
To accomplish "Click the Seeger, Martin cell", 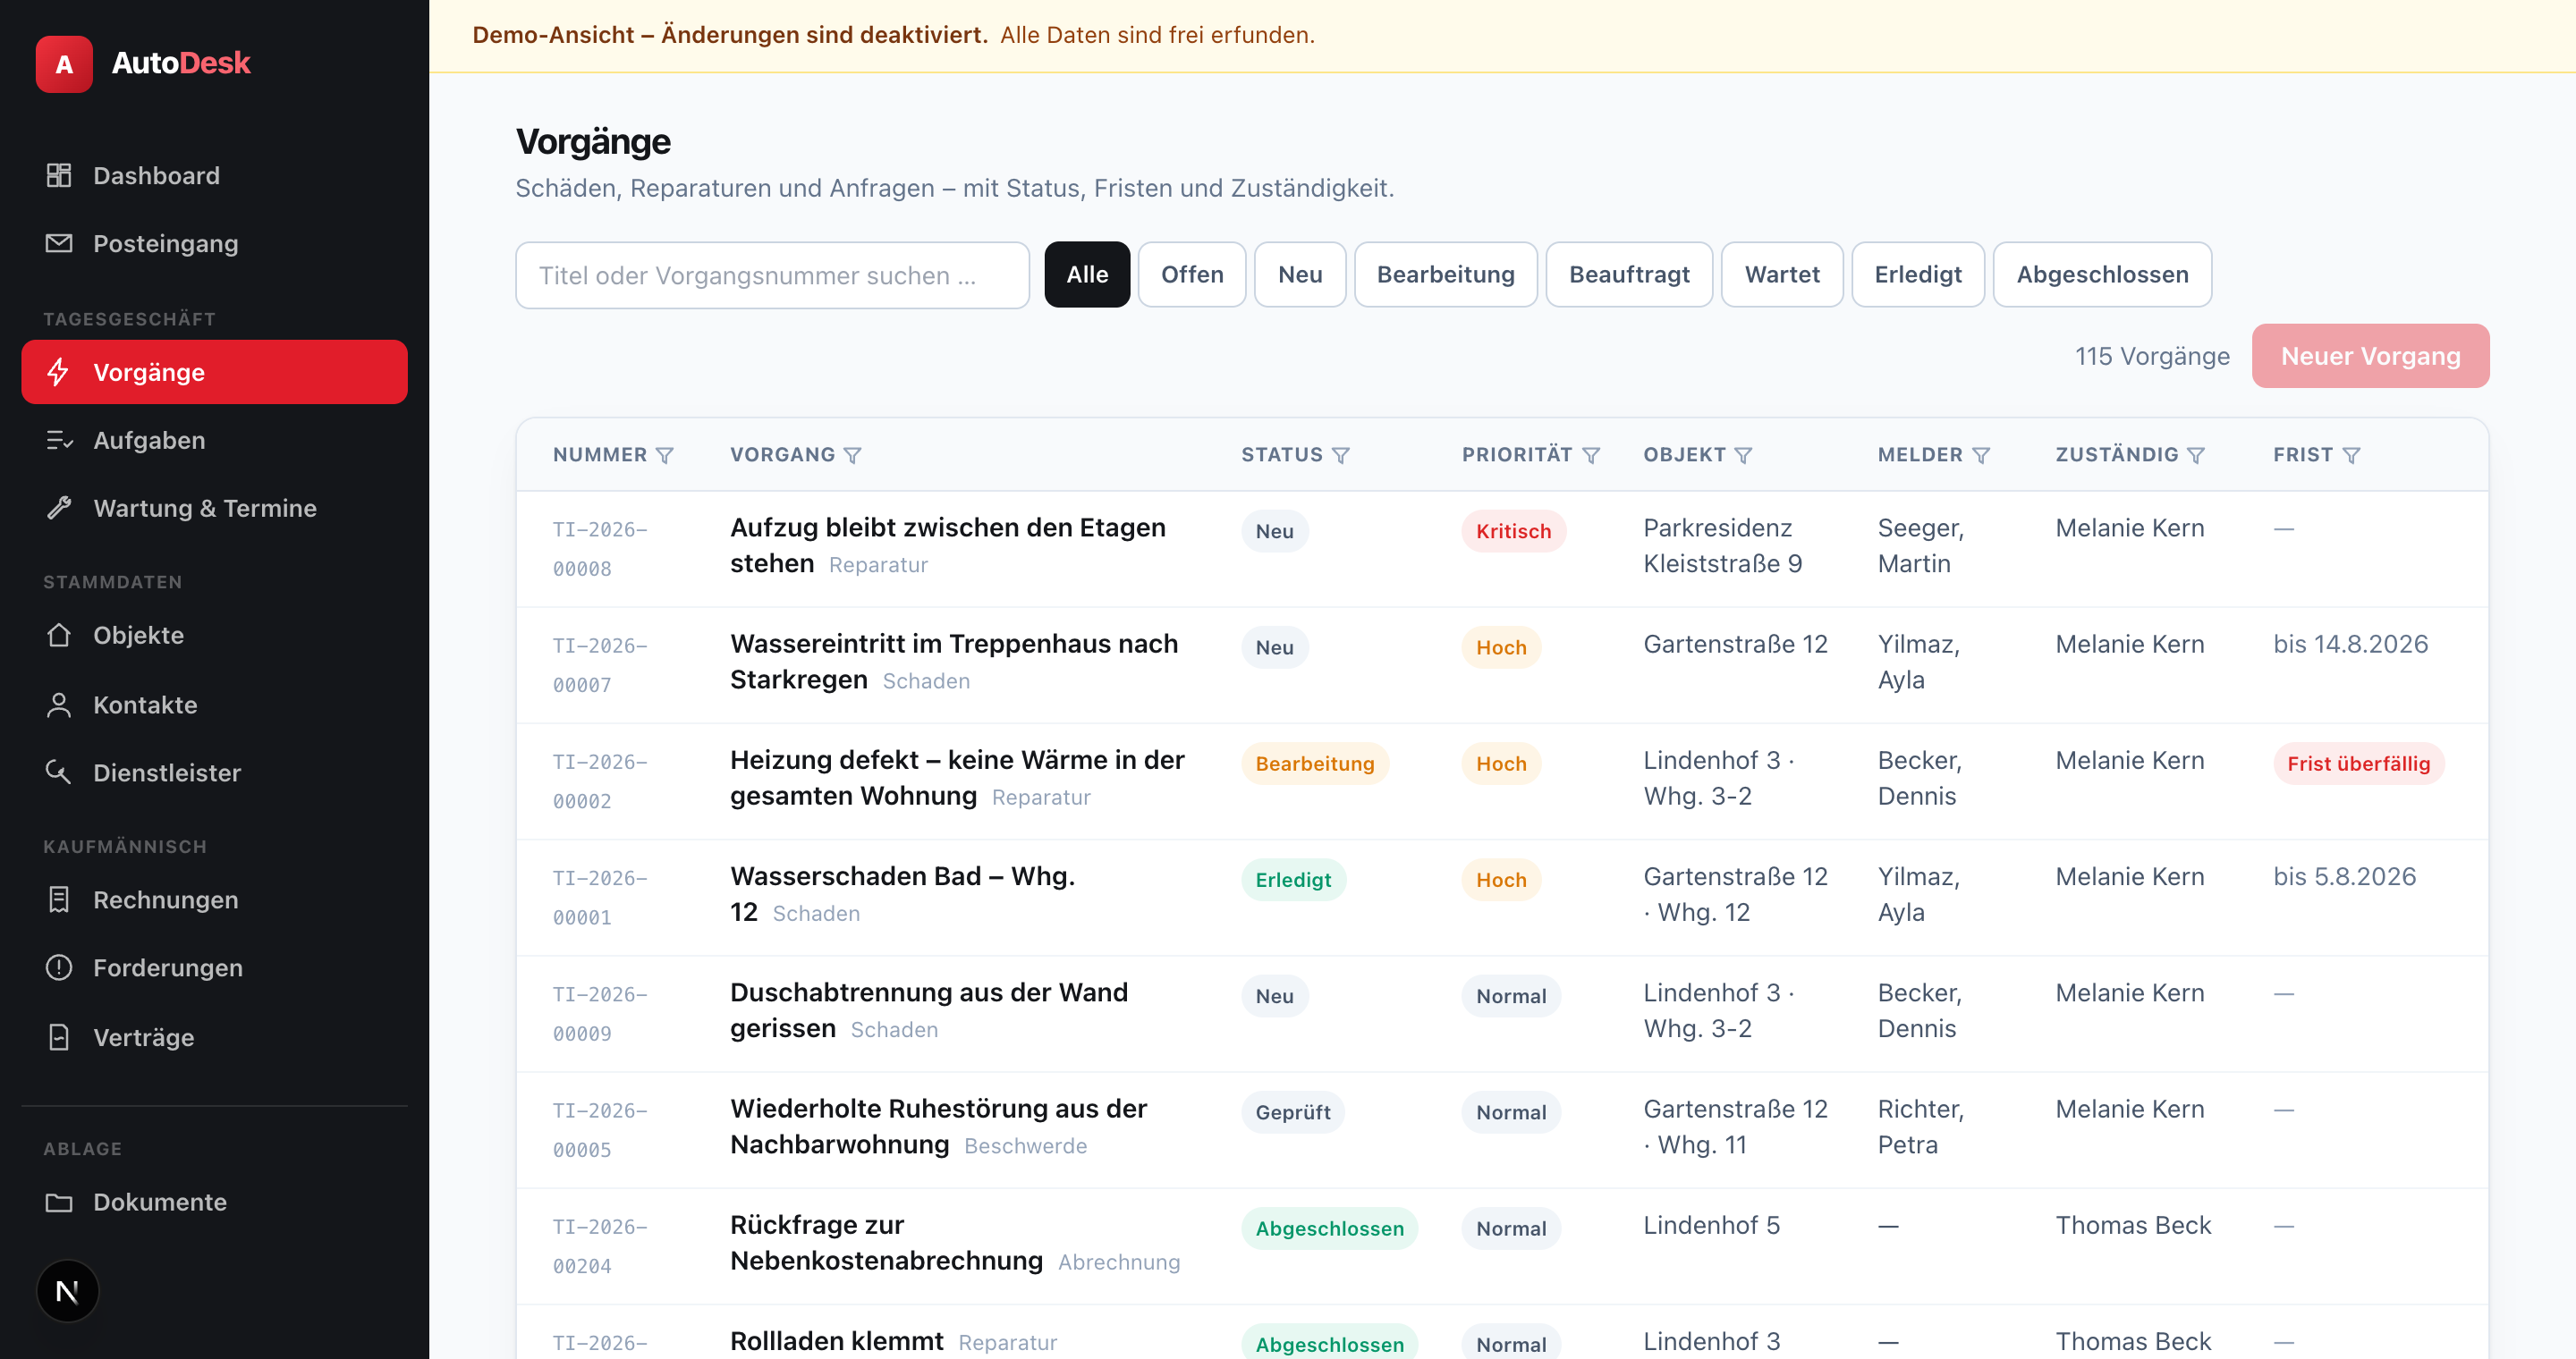I will (x=1920, y=544).
